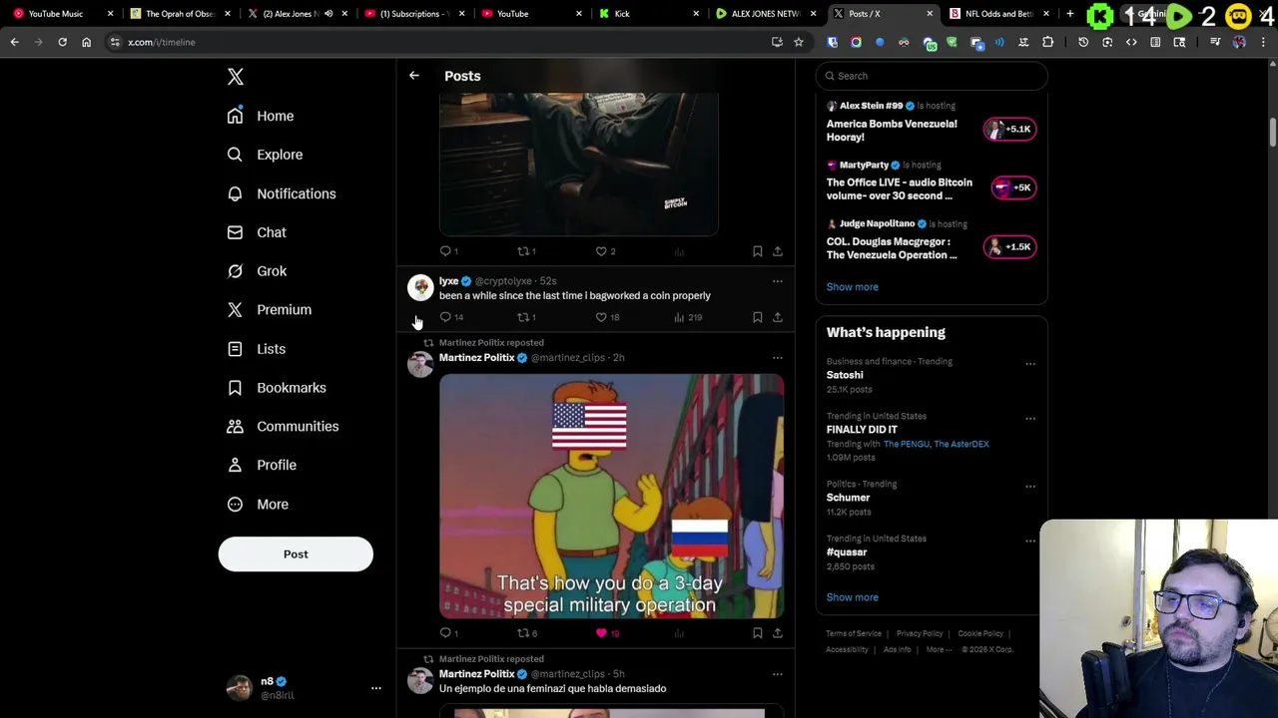Open a new browser tab
Screen dimensions: 1278x718
1069,14
